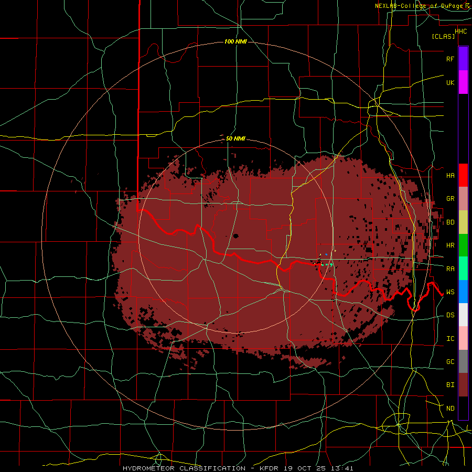
Task: Select the GR salmon legend swatch
Action: (x=463, y=198)
